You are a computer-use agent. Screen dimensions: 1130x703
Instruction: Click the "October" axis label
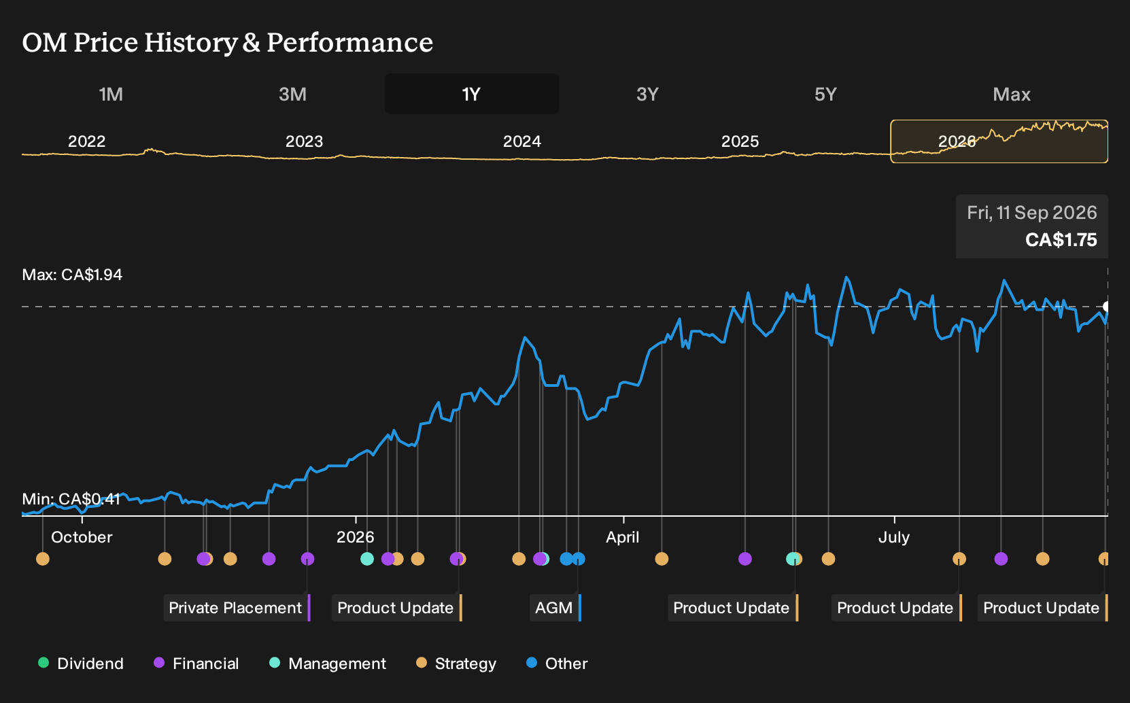(82, 537)
